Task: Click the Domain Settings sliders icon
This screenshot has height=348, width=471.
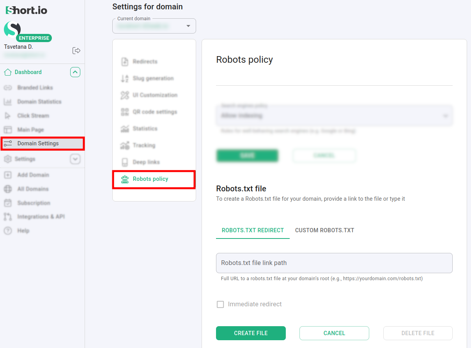Action: pos(8,143)
